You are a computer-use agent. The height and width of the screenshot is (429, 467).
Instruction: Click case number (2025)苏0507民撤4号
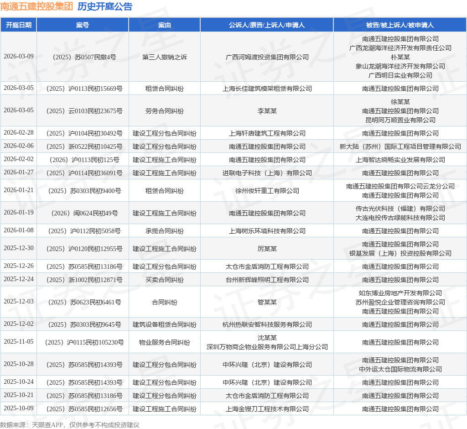[84, 57]
